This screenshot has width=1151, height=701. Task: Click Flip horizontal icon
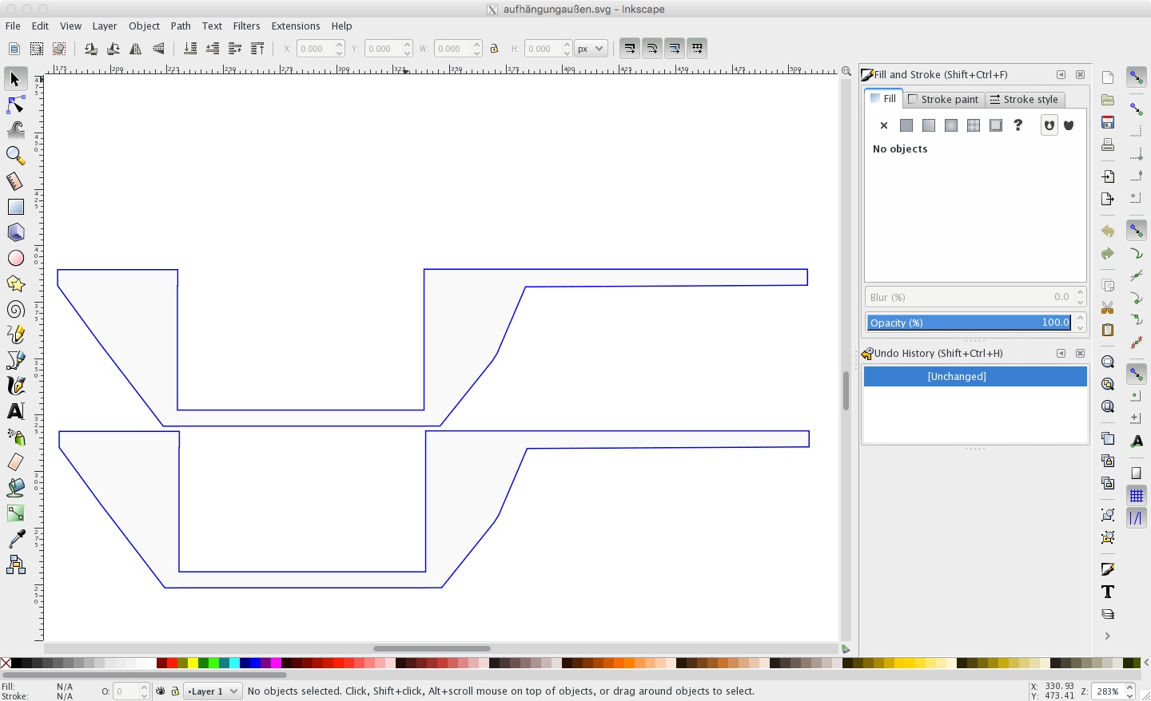click(x=136, y=49)
